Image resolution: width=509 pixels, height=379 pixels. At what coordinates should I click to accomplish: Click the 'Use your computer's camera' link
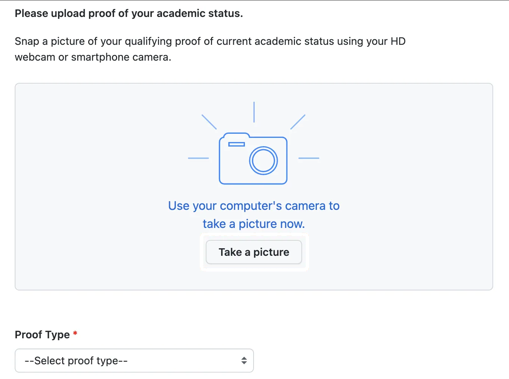(254, 206)
